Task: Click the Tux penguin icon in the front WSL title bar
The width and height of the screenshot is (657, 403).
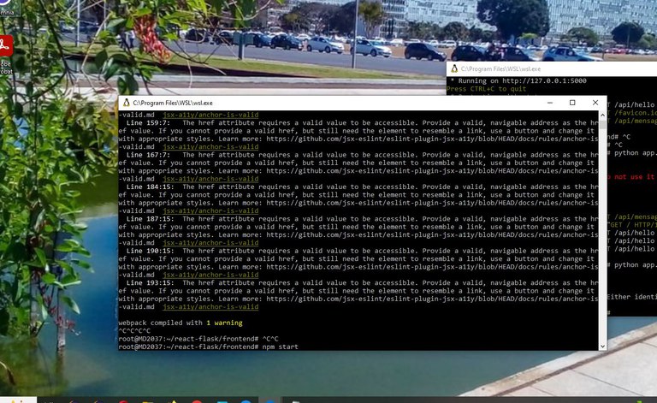Action: pyautogui.click(x=126, y=103)
